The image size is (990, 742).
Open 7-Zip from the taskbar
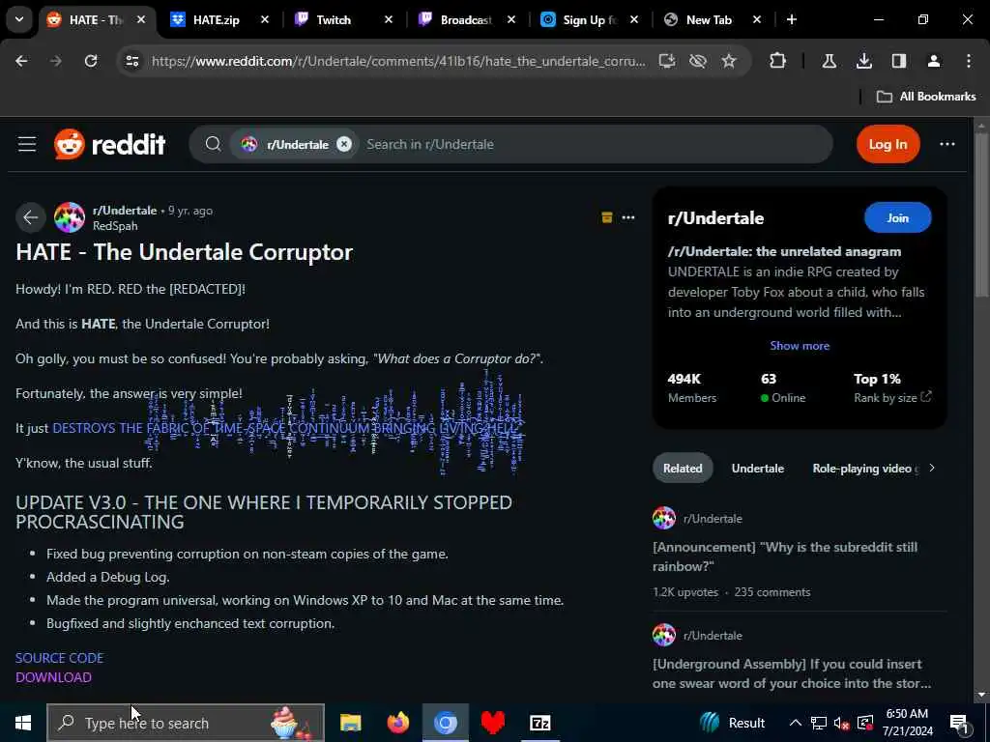539,723
